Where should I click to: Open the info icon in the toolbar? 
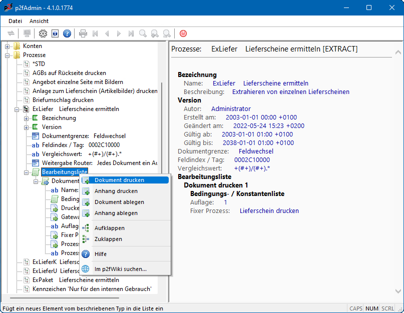tap(55, 33)
